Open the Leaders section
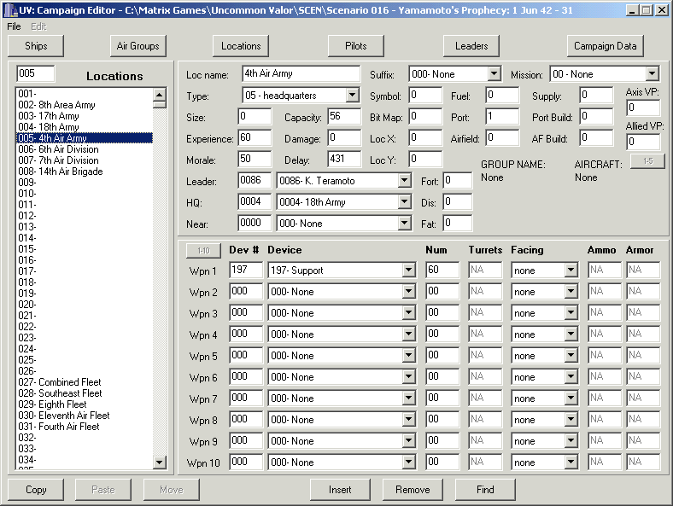673x506 pixels. (471, 46)
